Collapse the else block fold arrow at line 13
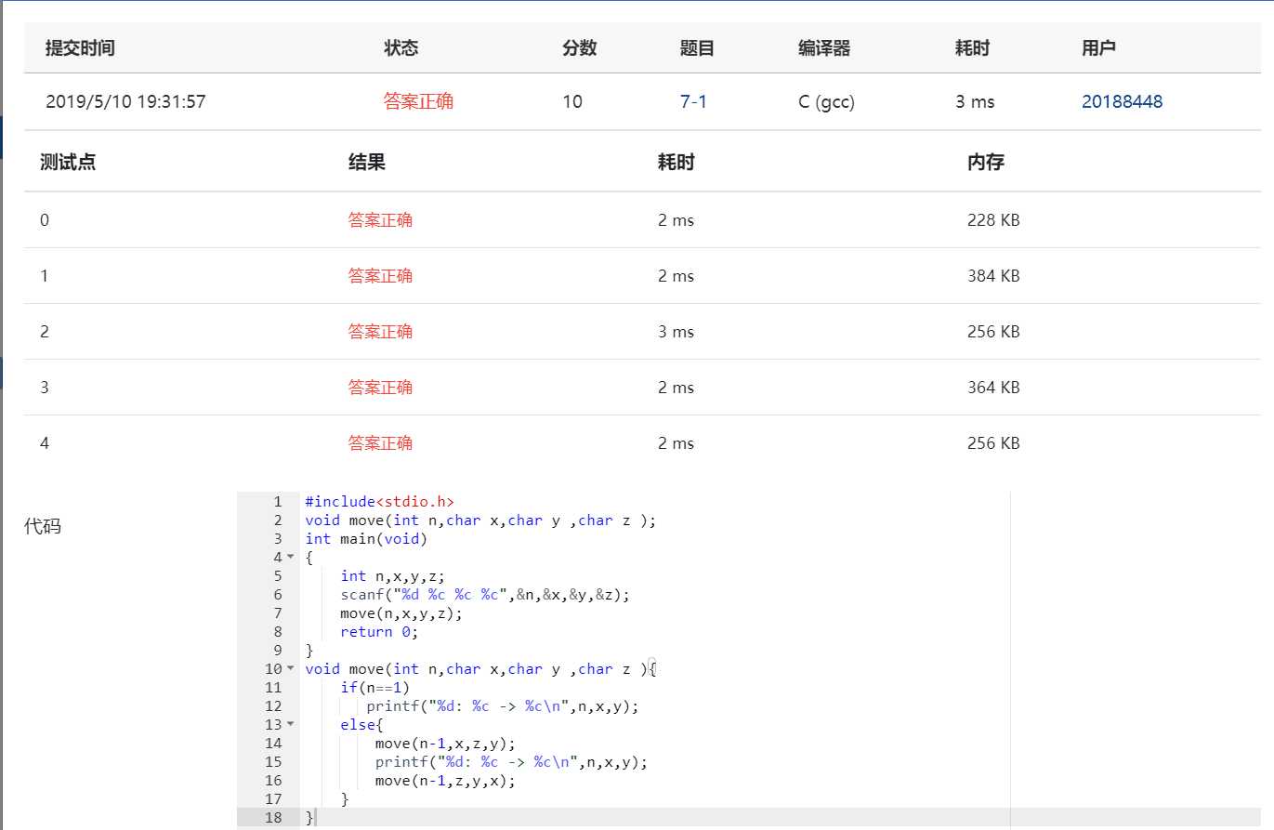 click(289, 725)
